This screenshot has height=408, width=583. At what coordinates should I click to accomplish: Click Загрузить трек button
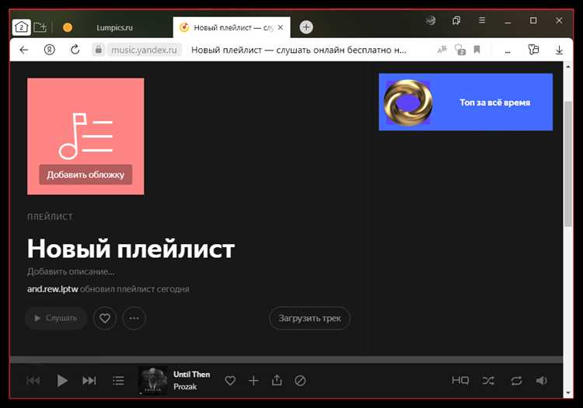click(309, 318)
